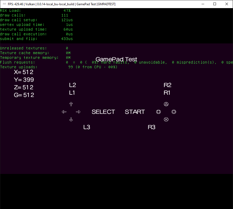Click the Square face button icon
Viewport: 233px width, 209px height.
click(x=158, y=112)
